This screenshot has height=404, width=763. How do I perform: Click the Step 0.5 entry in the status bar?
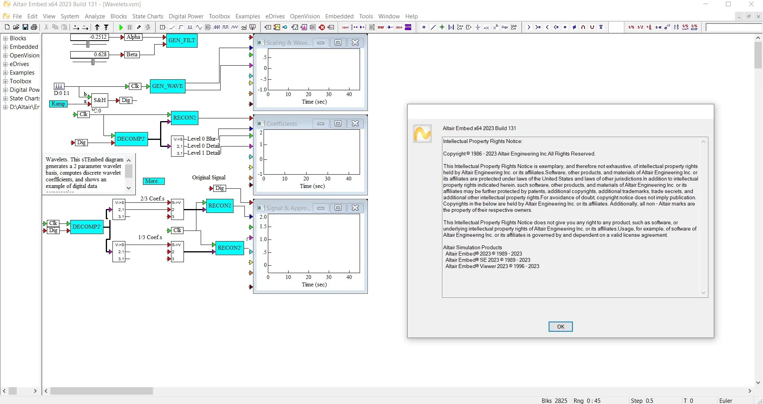click(x=642, y=400)
